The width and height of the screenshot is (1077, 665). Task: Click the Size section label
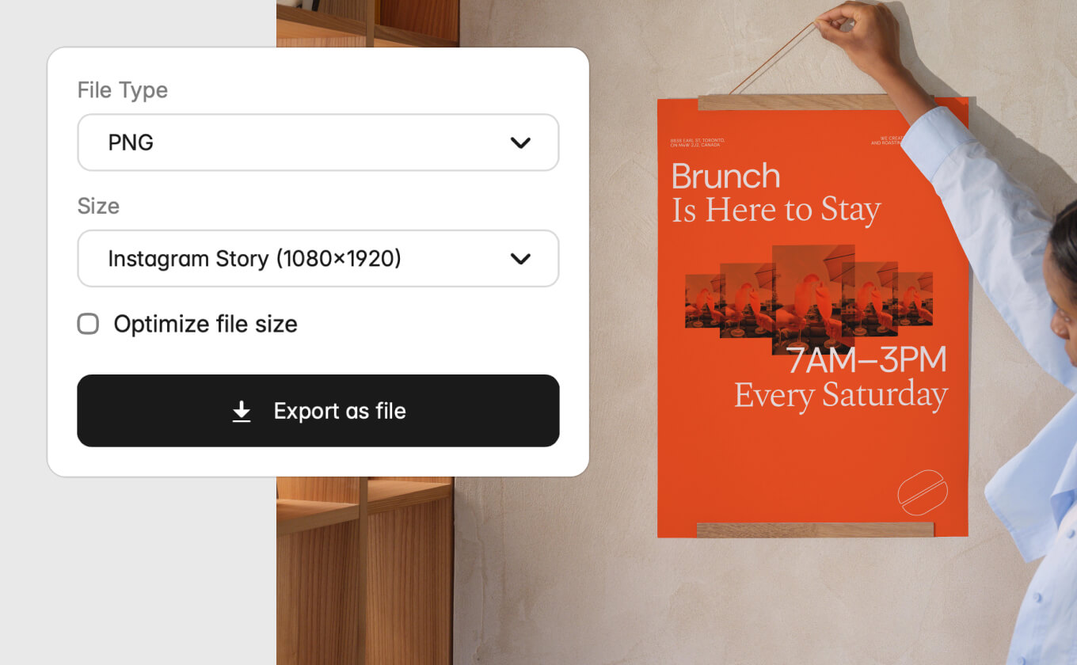(x=98, y=206)
